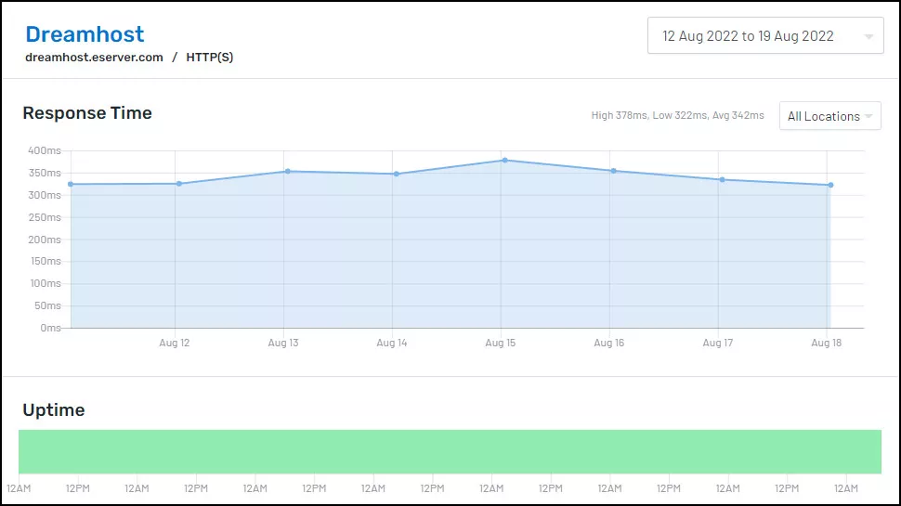Image resolution: width=901 pixels, height=506 pixels.
Task: Click the 100ms axis label
Action: pos(46,283)
